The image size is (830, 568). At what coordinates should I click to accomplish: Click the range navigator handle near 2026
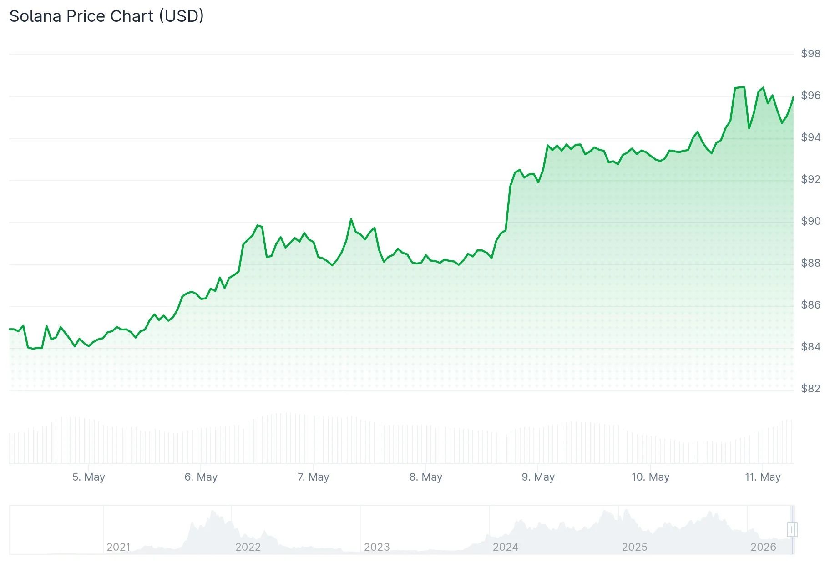pyautogui.click(x=792, y=530)
